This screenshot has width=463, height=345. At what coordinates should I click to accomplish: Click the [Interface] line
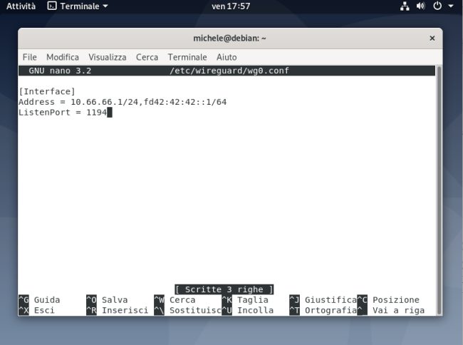pyautogui.click(x=47, y=91)
